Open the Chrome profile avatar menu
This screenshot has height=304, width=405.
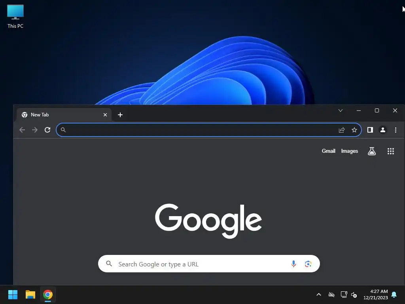(x=383, y=130)
